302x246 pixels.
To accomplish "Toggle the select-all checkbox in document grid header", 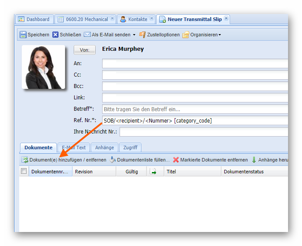I will point(24,172).
